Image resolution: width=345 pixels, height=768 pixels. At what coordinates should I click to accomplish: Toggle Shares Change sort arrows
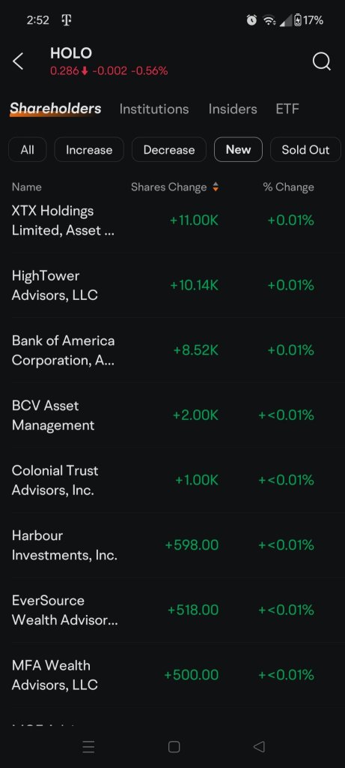point(216,187)
